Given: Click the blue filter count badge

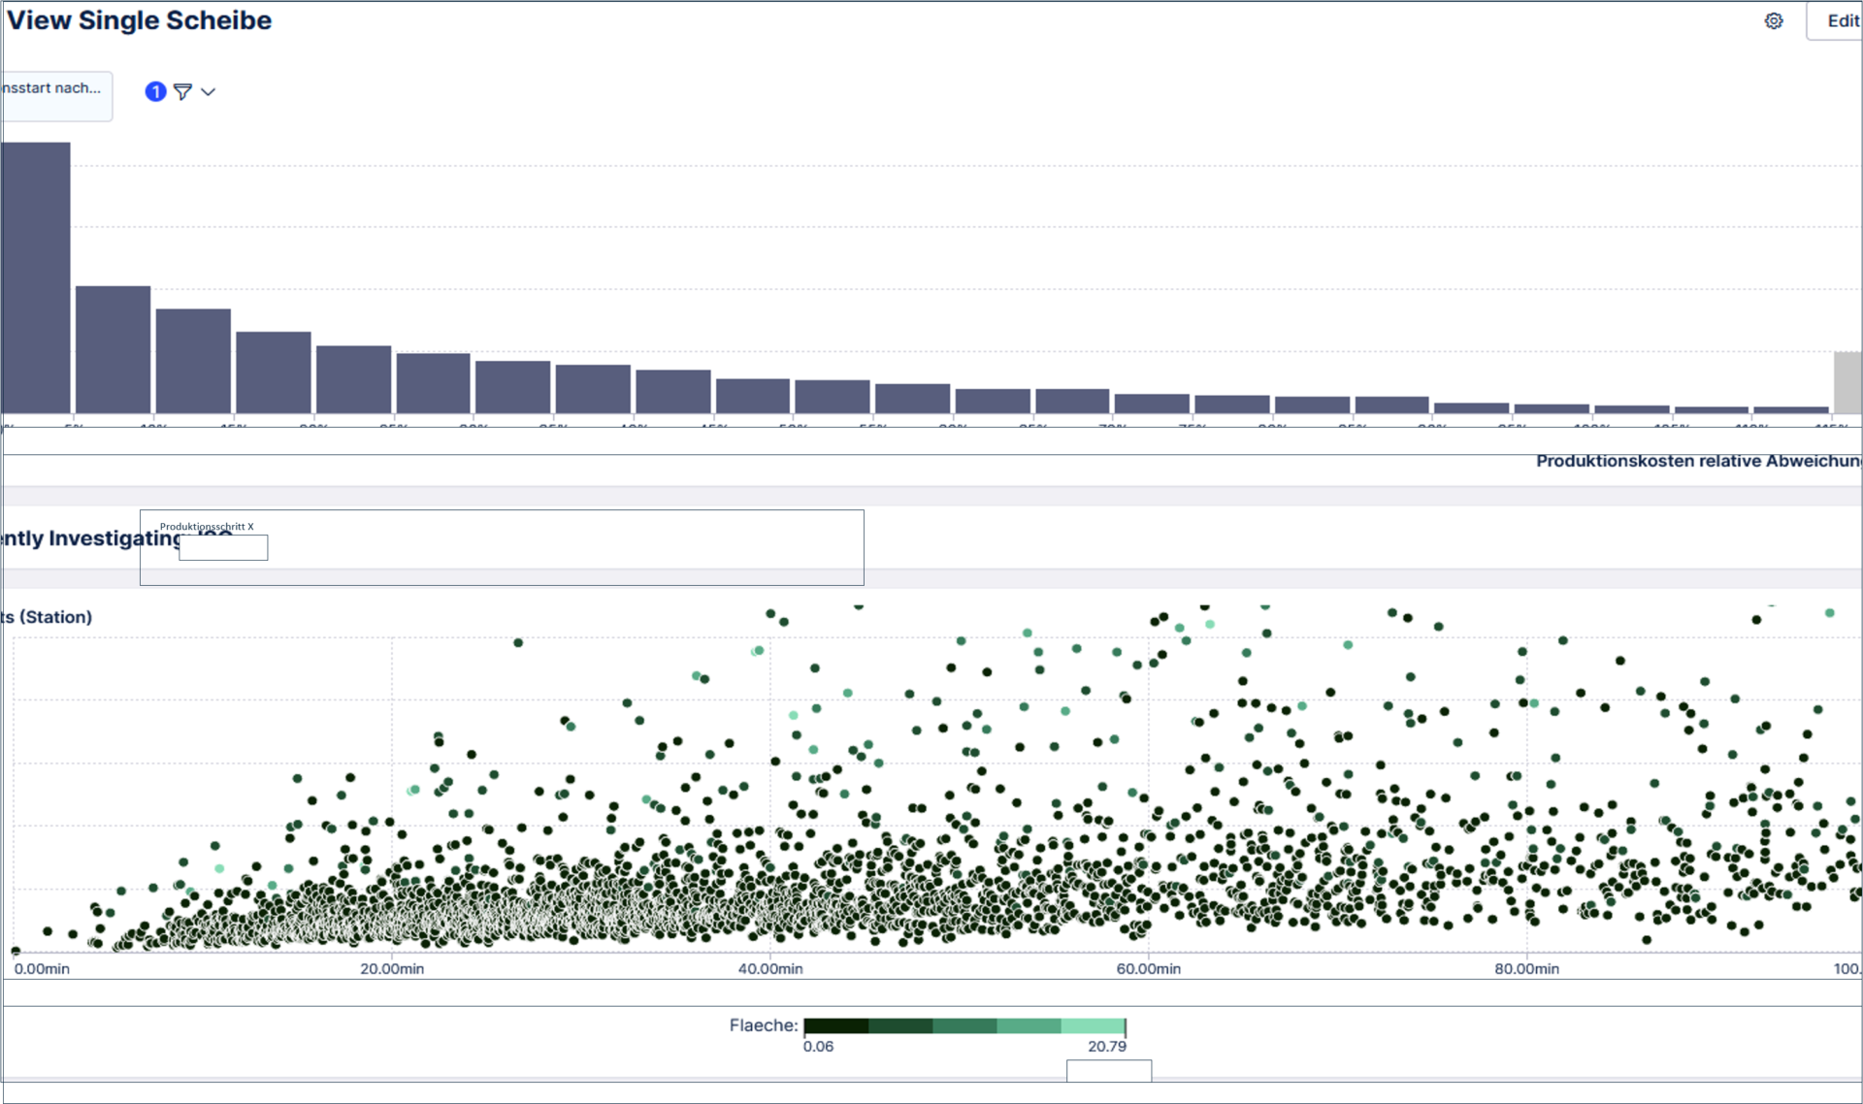Looking at the screenshot, I should pos(155,91).
